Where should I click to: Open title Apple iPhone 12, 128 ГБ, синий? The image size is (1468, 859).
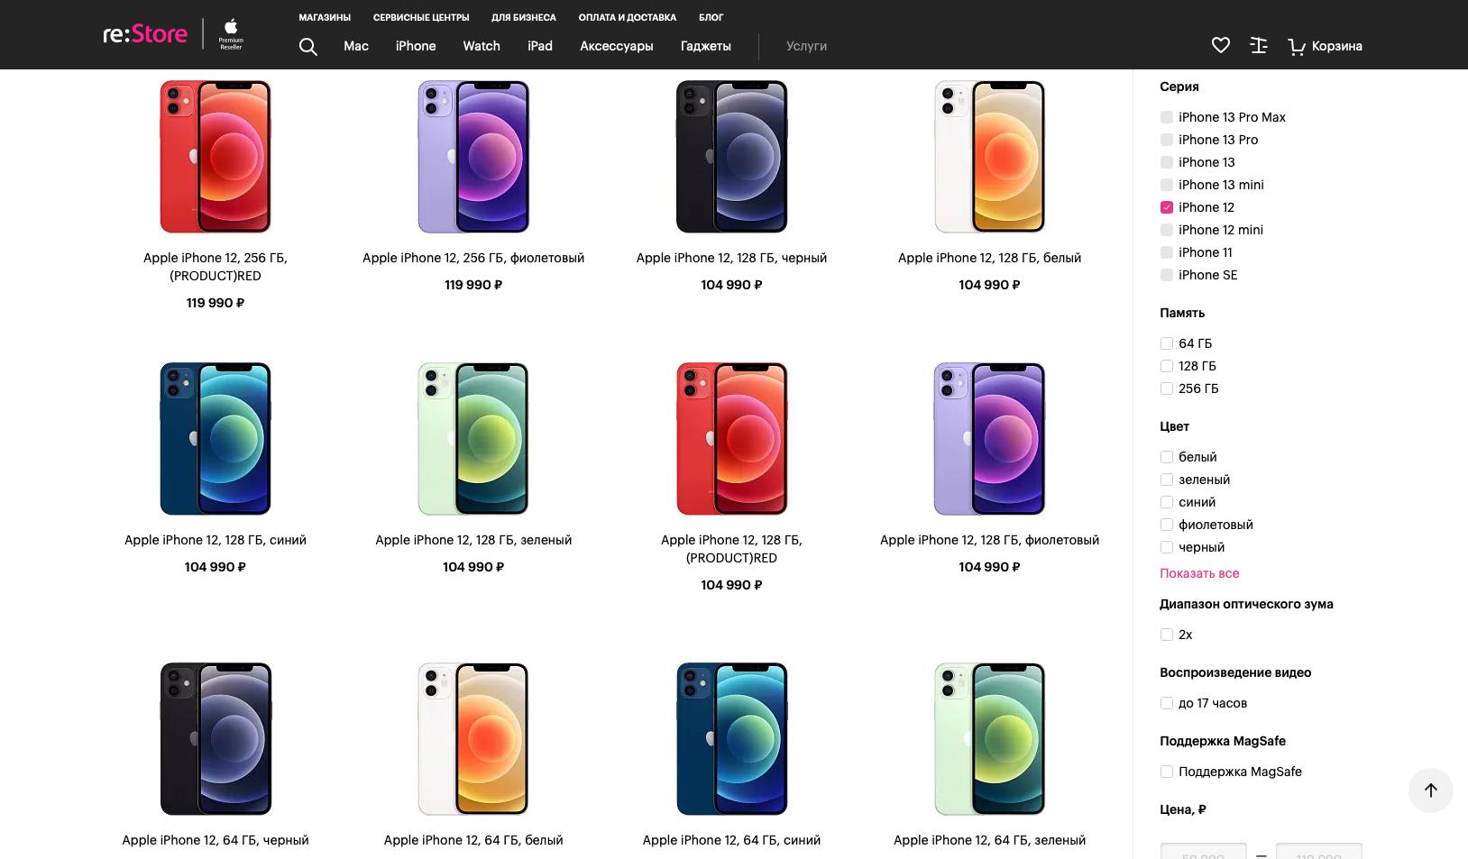[x=216, y=540]
